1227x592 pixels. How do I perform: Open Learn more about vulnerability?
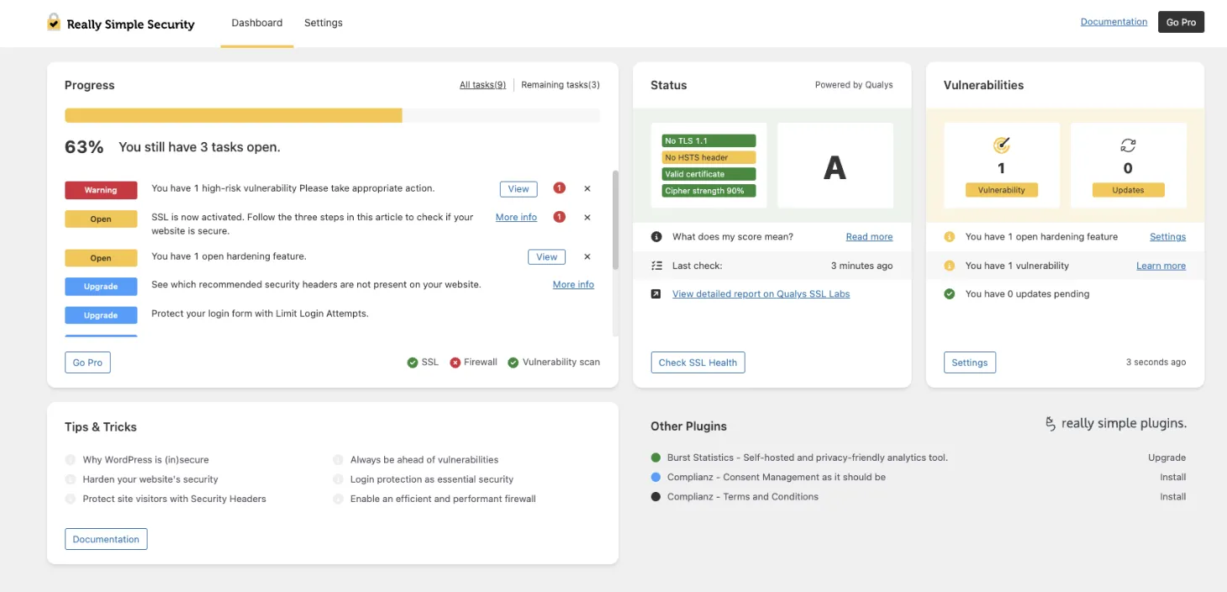coord(1161,266)
